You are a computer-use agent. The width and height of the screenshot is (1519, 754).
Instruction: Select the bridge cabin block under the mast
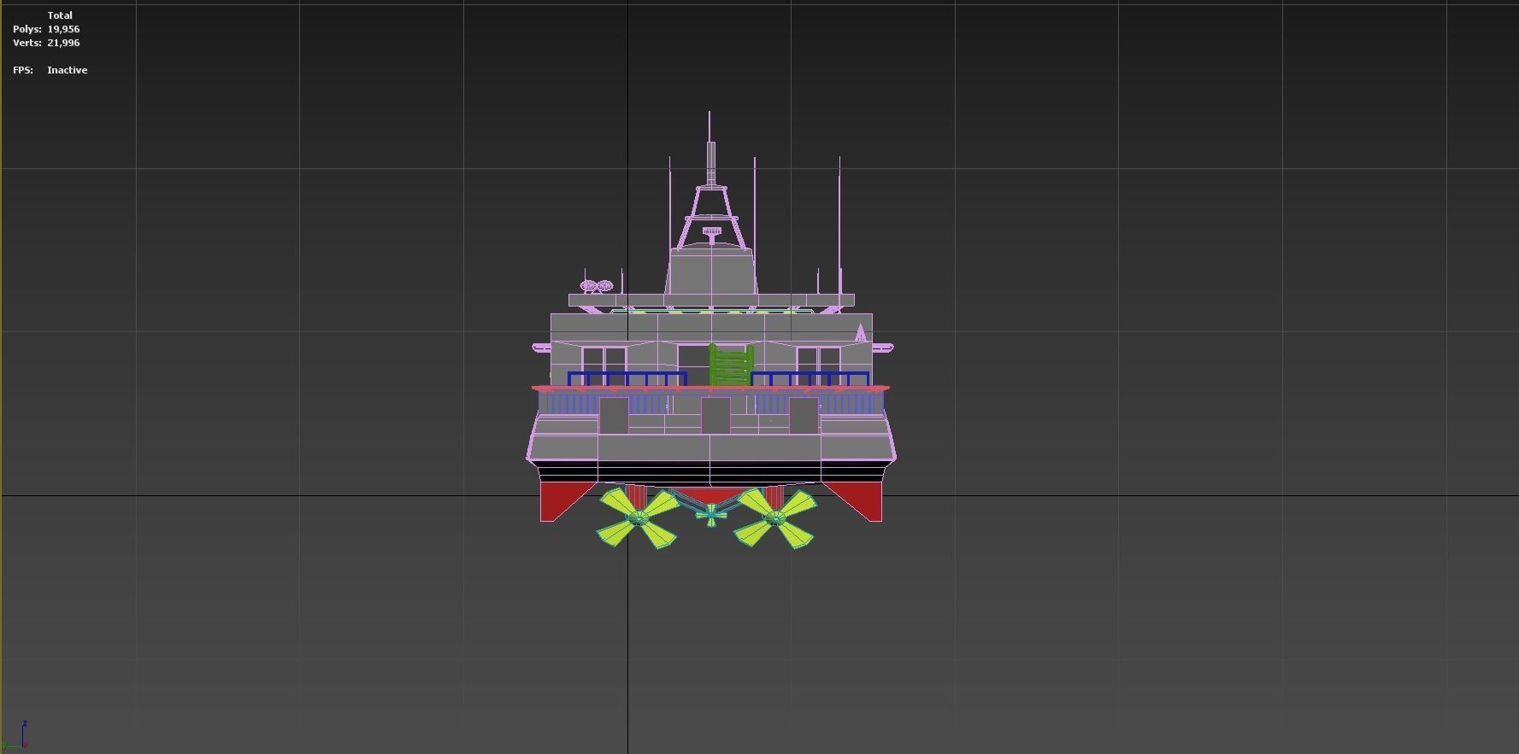711,272
